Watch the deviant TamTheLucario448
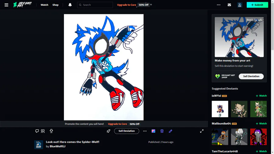 pyautogui.click(x=261, y=151)
